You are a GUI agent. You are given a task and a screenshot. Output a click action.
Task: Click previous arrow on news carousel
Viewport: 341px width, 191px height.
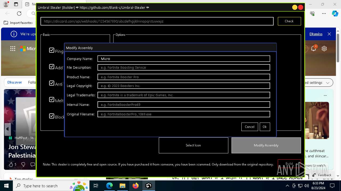pos(7,129)
